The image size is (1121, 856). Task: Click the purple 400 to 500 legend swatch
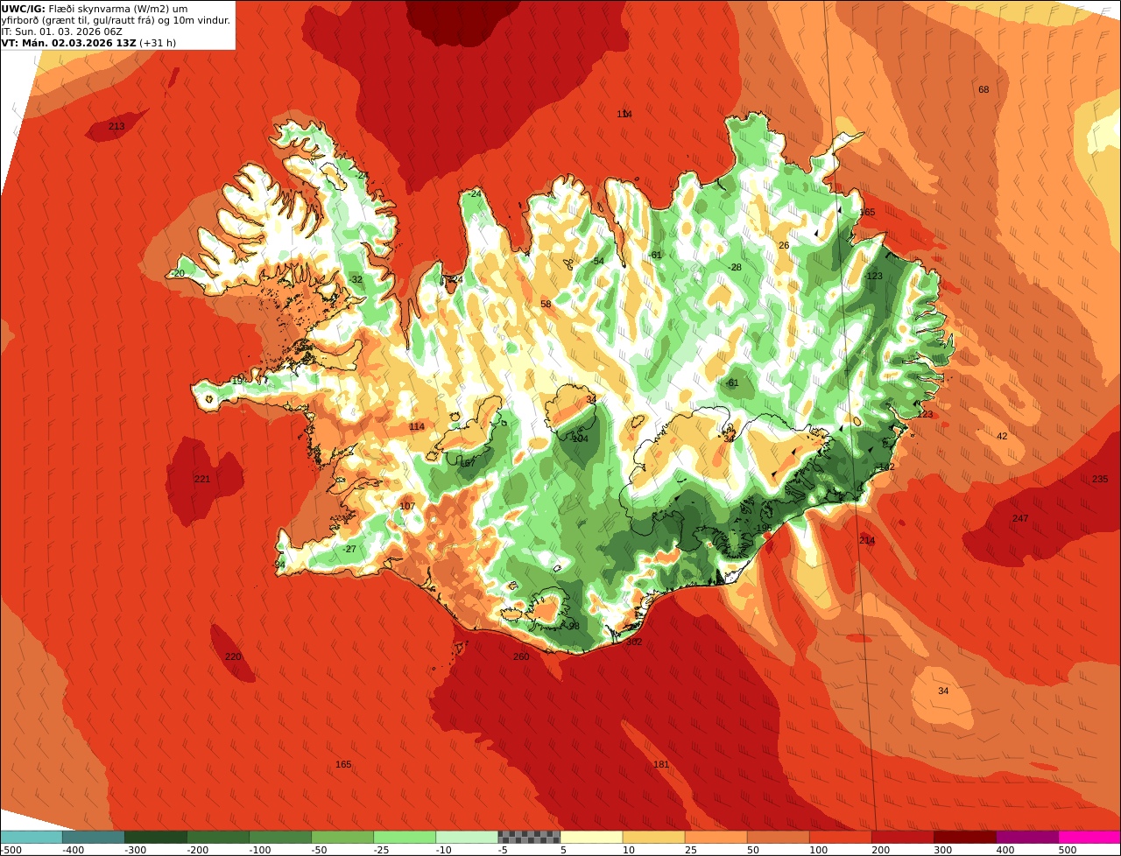click(1027, 837)
